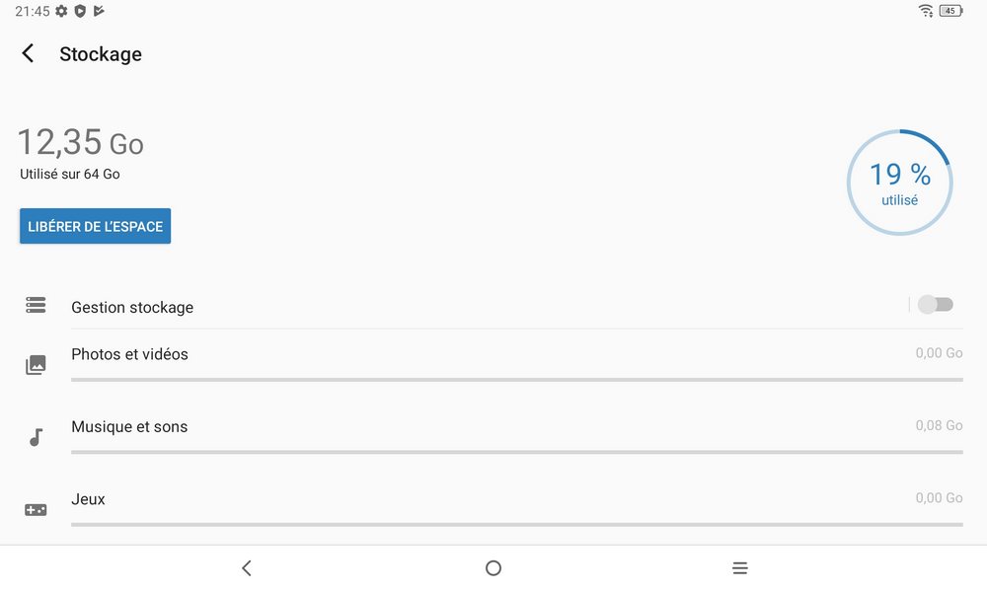Tap the 19 % utilisé circular gauge

coord(899,183)
